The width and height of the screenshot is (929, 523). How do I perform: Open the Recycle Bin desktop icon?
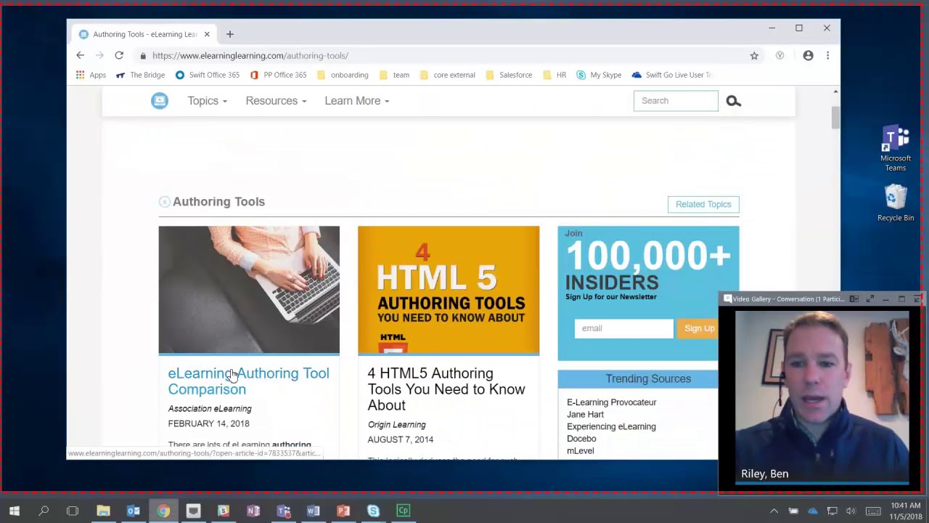point(896,203)
